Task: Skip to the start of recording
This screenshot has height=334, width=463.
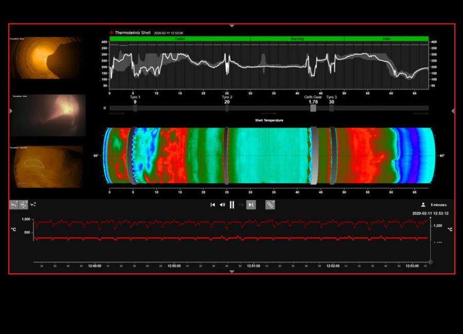Action: (212, 205)
